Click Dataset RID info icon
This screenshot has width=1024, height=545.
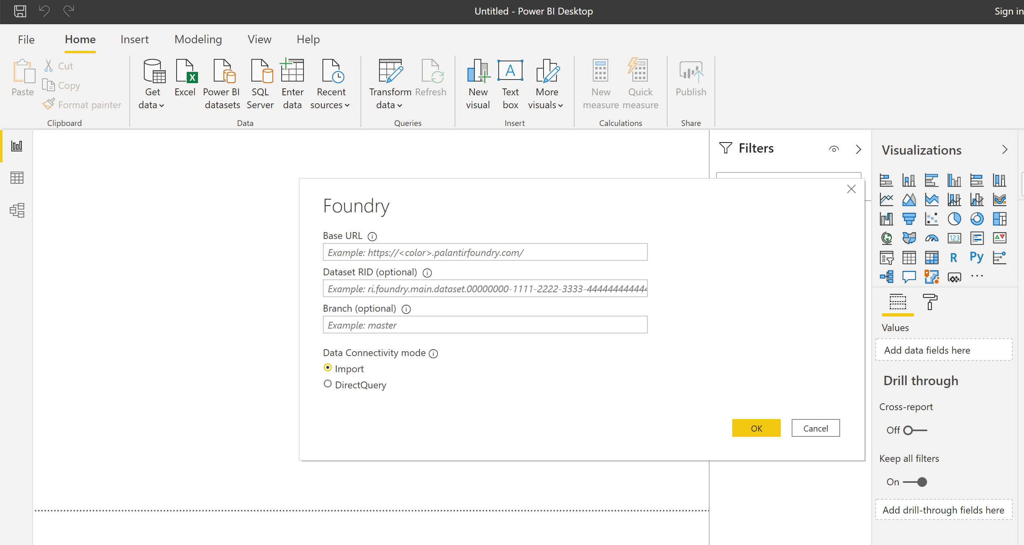coord(427,273)
